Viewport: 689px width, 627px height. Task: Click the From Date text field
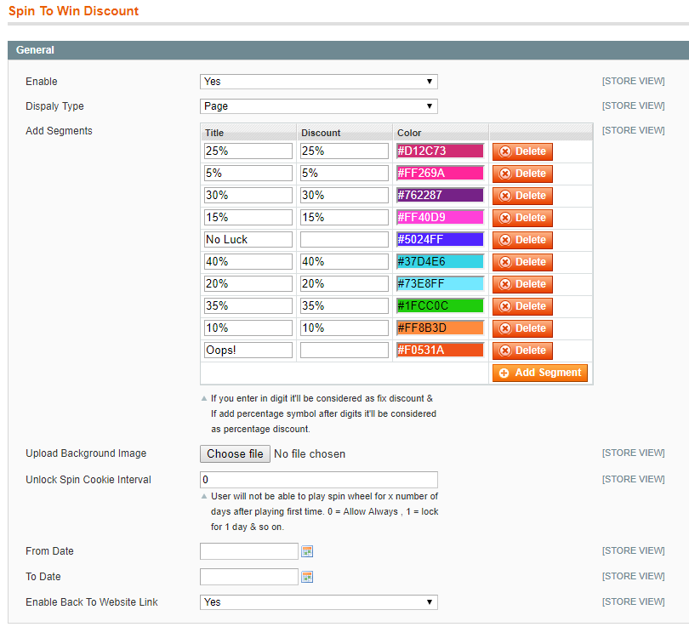[248, 551]
